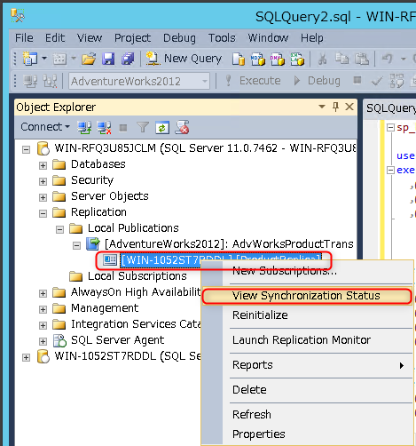Expand the Management folder

43,309
